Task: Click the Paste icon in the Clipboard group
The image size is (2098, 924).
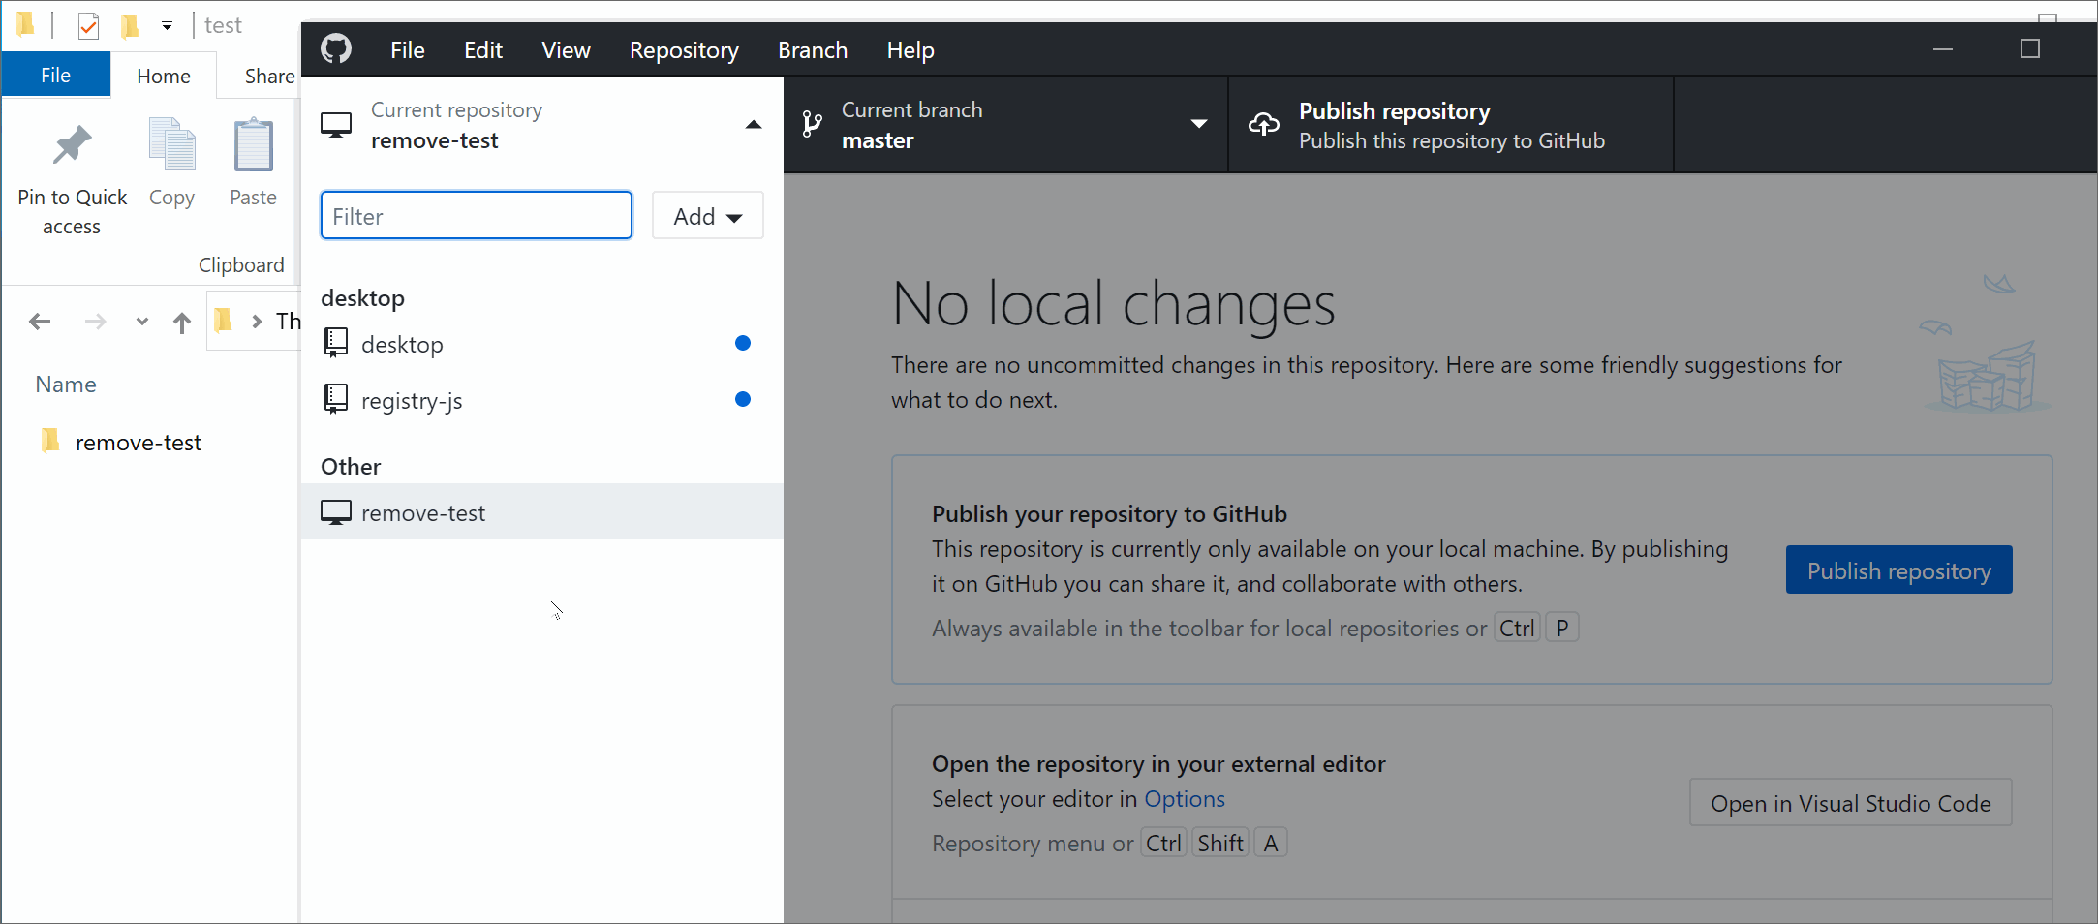Action: (253, 143)
